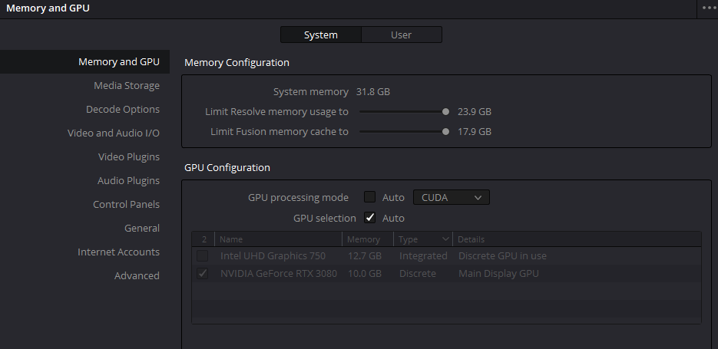Click the Type column sort arrow
The height and width of the screenshot is (349, 718).
445,239
